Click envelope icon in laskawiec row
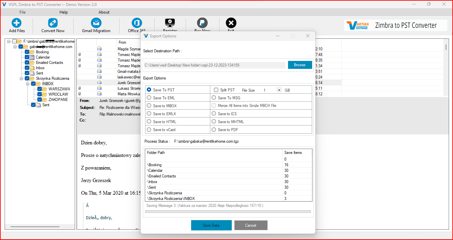The image size is (453, 240). coord(99,77)
